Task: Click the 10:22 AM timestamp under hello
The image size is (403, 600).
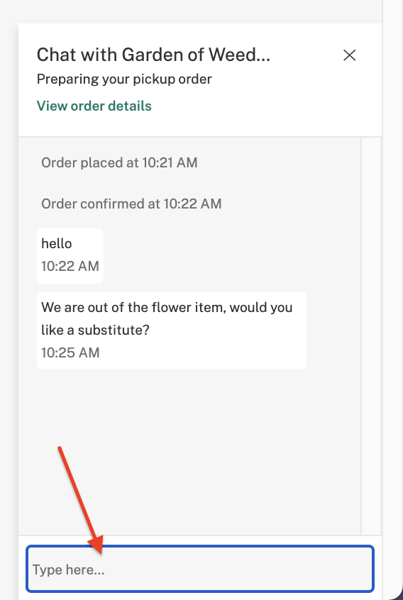Action: click(x=70, y=267)
